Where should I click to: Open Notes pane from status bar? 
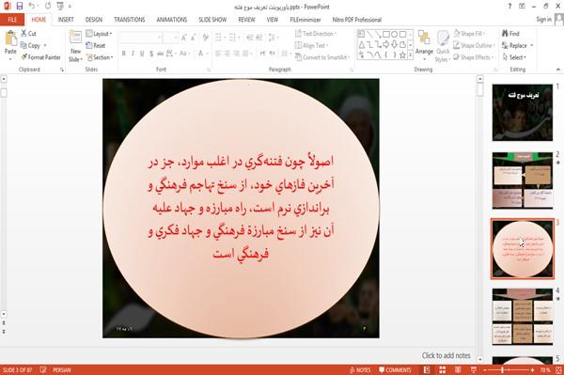(x=360, y=370)
